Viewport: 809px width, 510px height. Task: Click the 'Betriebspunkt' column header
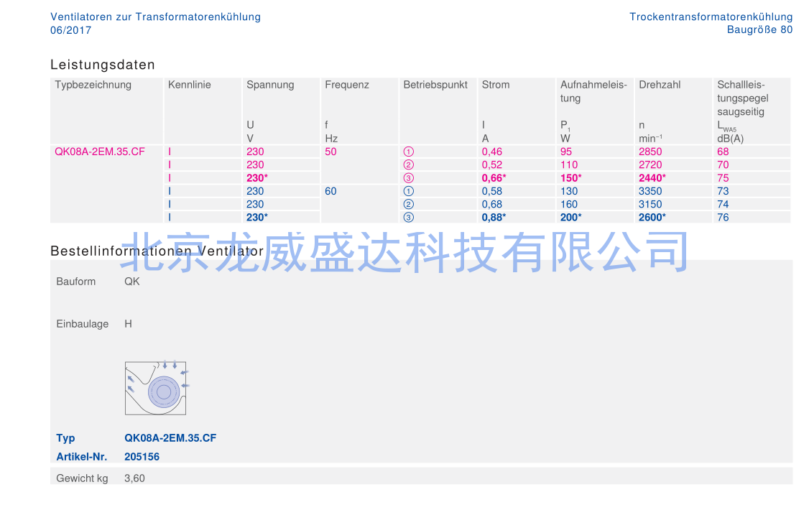tap(435, 85)
